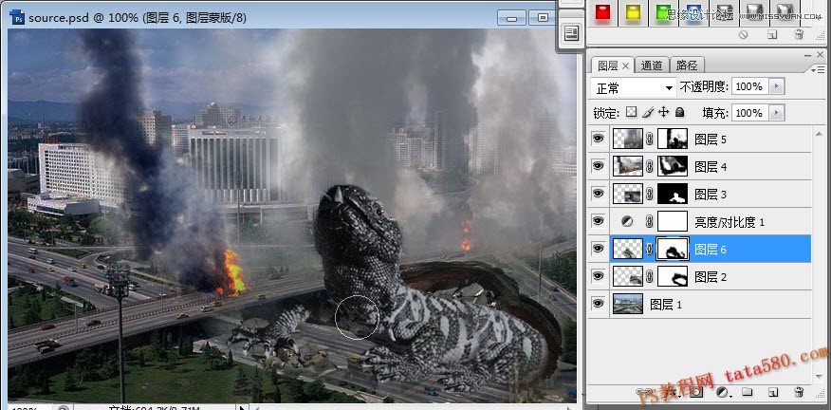
Task: Select the layer named 图层 3
Action: click(x=711, y=195)
